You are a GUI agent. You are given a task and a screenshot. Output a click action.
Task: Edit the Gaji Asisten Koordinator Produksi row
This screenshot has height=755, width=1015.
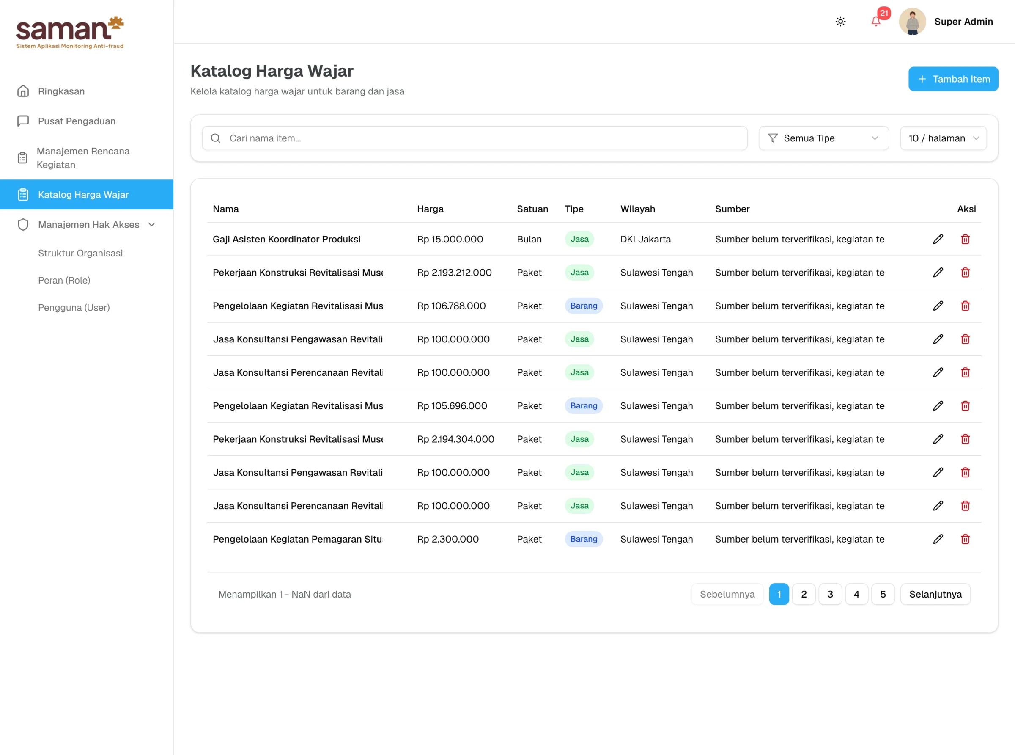938,239
